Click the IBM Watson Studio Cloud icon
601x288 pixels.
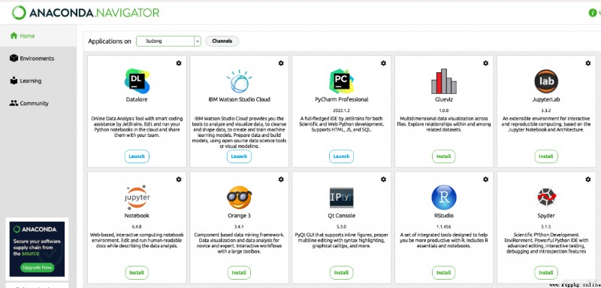[239, 81]
